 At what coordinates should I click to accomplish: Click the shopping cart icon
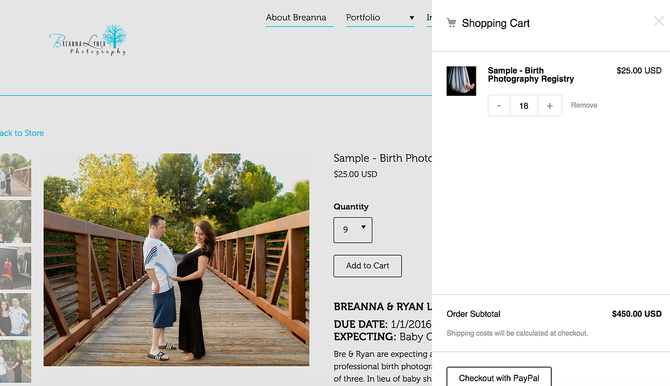click(451, 23)
